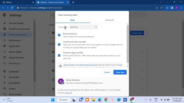Screen dimensions: 184x103
Task: Uncheck Cookies and other site data checkbox
Action: click(x=59, y=45)
